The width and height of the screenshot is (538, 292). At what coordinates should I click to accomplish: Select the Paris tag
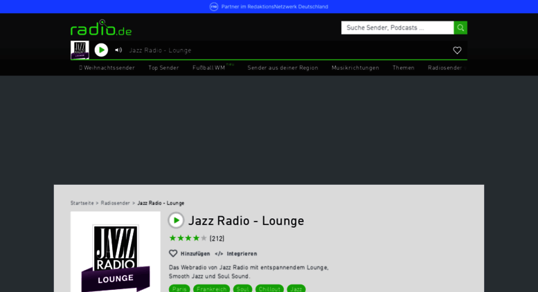[x=179, y=289]
